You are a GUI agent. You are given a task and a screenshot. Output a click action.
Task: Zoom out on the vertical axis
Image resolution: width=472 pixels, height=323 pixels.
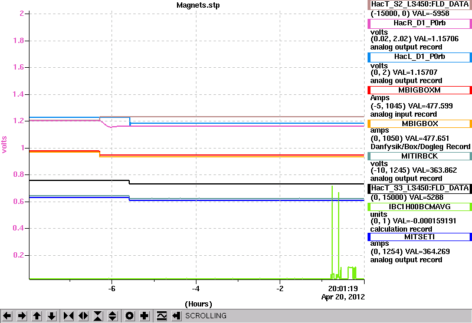113,316
